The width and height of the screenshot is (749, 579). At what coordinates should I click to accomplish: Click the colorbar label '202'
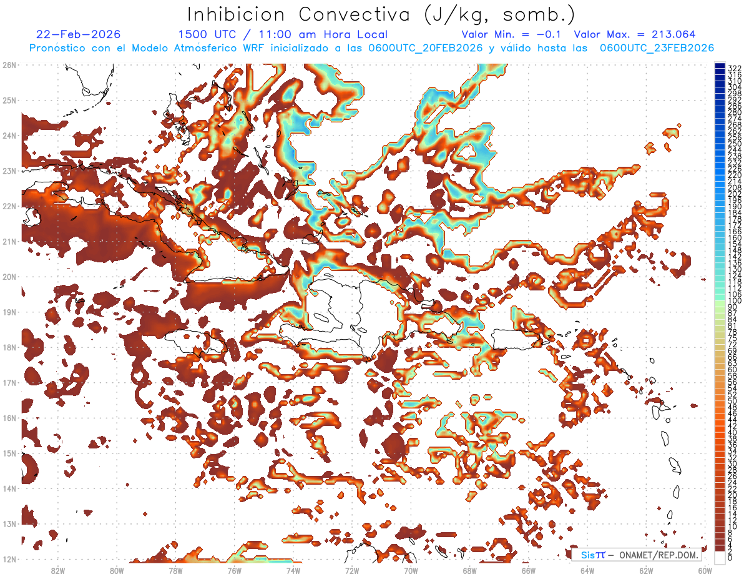734,194
